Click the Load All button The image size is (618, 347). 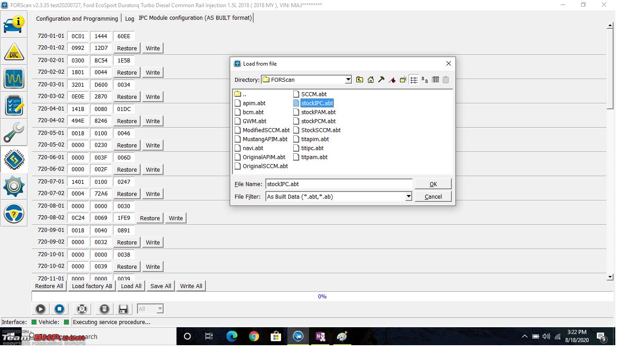131,286
